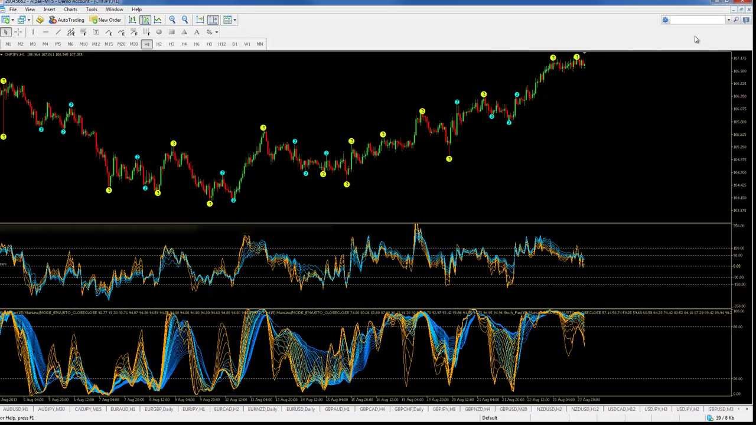This screenshot has width=756, height=425.
Task: Activate the standard cursor mode
Action: coord(6,32)
